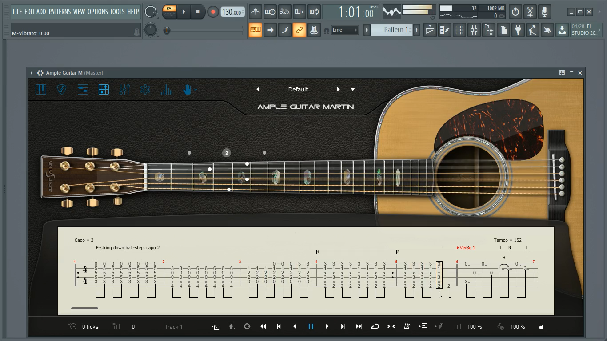Start FL Studio playback
Image resolution: width=607 pixels, height=341 pixels.
click(184, 12)
